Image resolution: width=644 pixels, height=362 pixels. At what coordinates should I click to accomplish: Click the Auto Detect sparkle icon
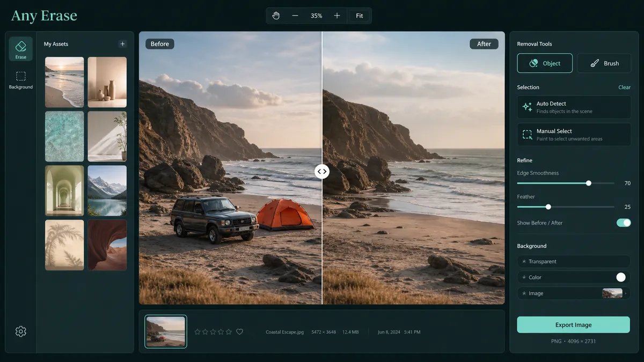(527, 107)
